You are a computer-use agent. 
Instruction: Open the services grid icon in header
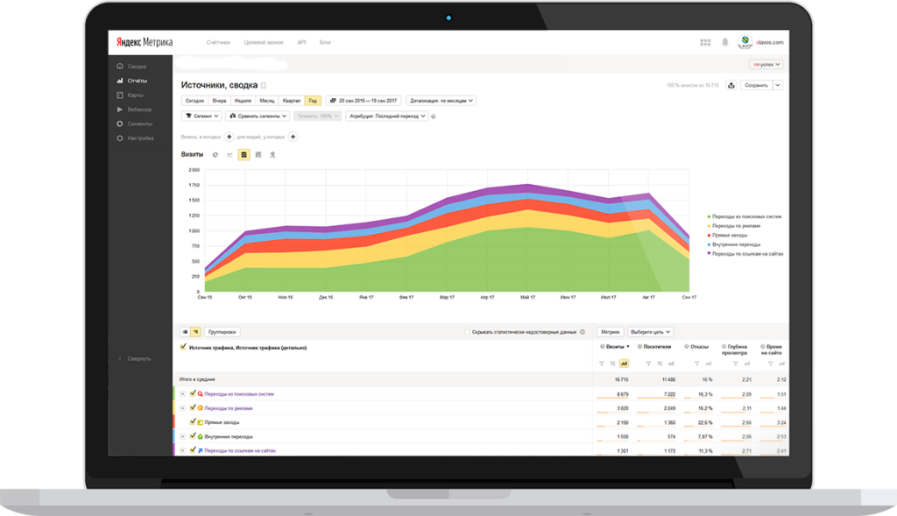[x=705, y=42]
